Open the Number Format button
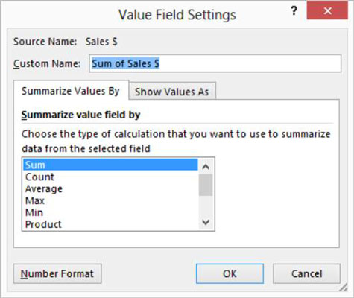 click(57, 273)
